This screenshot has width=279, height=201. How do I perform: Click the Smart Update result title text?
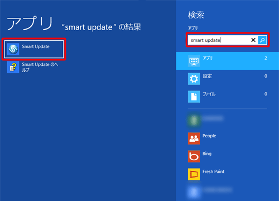(36, 46)
